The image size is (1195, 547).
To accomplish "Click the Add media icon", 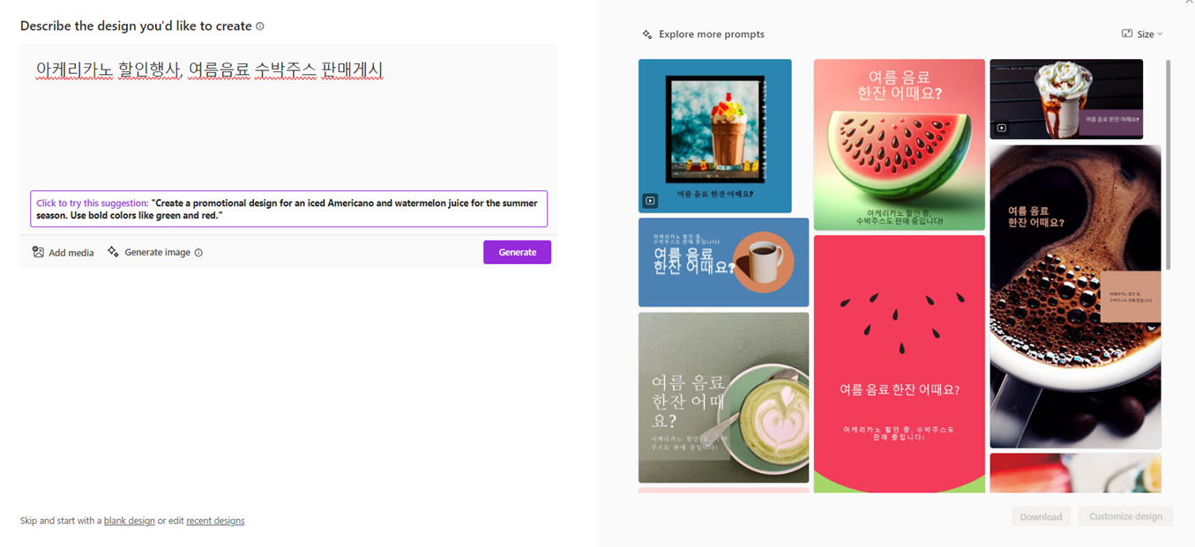I will point(38,252).
